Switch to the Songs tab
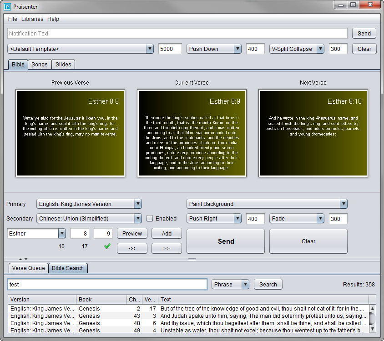384x341 pixels. coord(39,65)
